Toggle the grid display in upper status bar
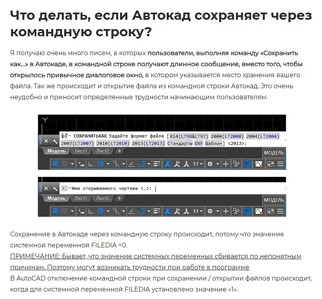Viewport: 322px width, 299px height. click(x=55, y=164)
